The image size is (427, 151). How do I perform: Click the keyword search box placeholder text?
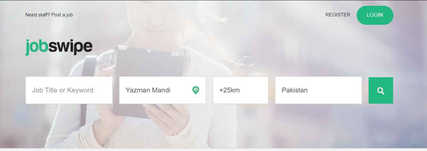coord(63,90)
